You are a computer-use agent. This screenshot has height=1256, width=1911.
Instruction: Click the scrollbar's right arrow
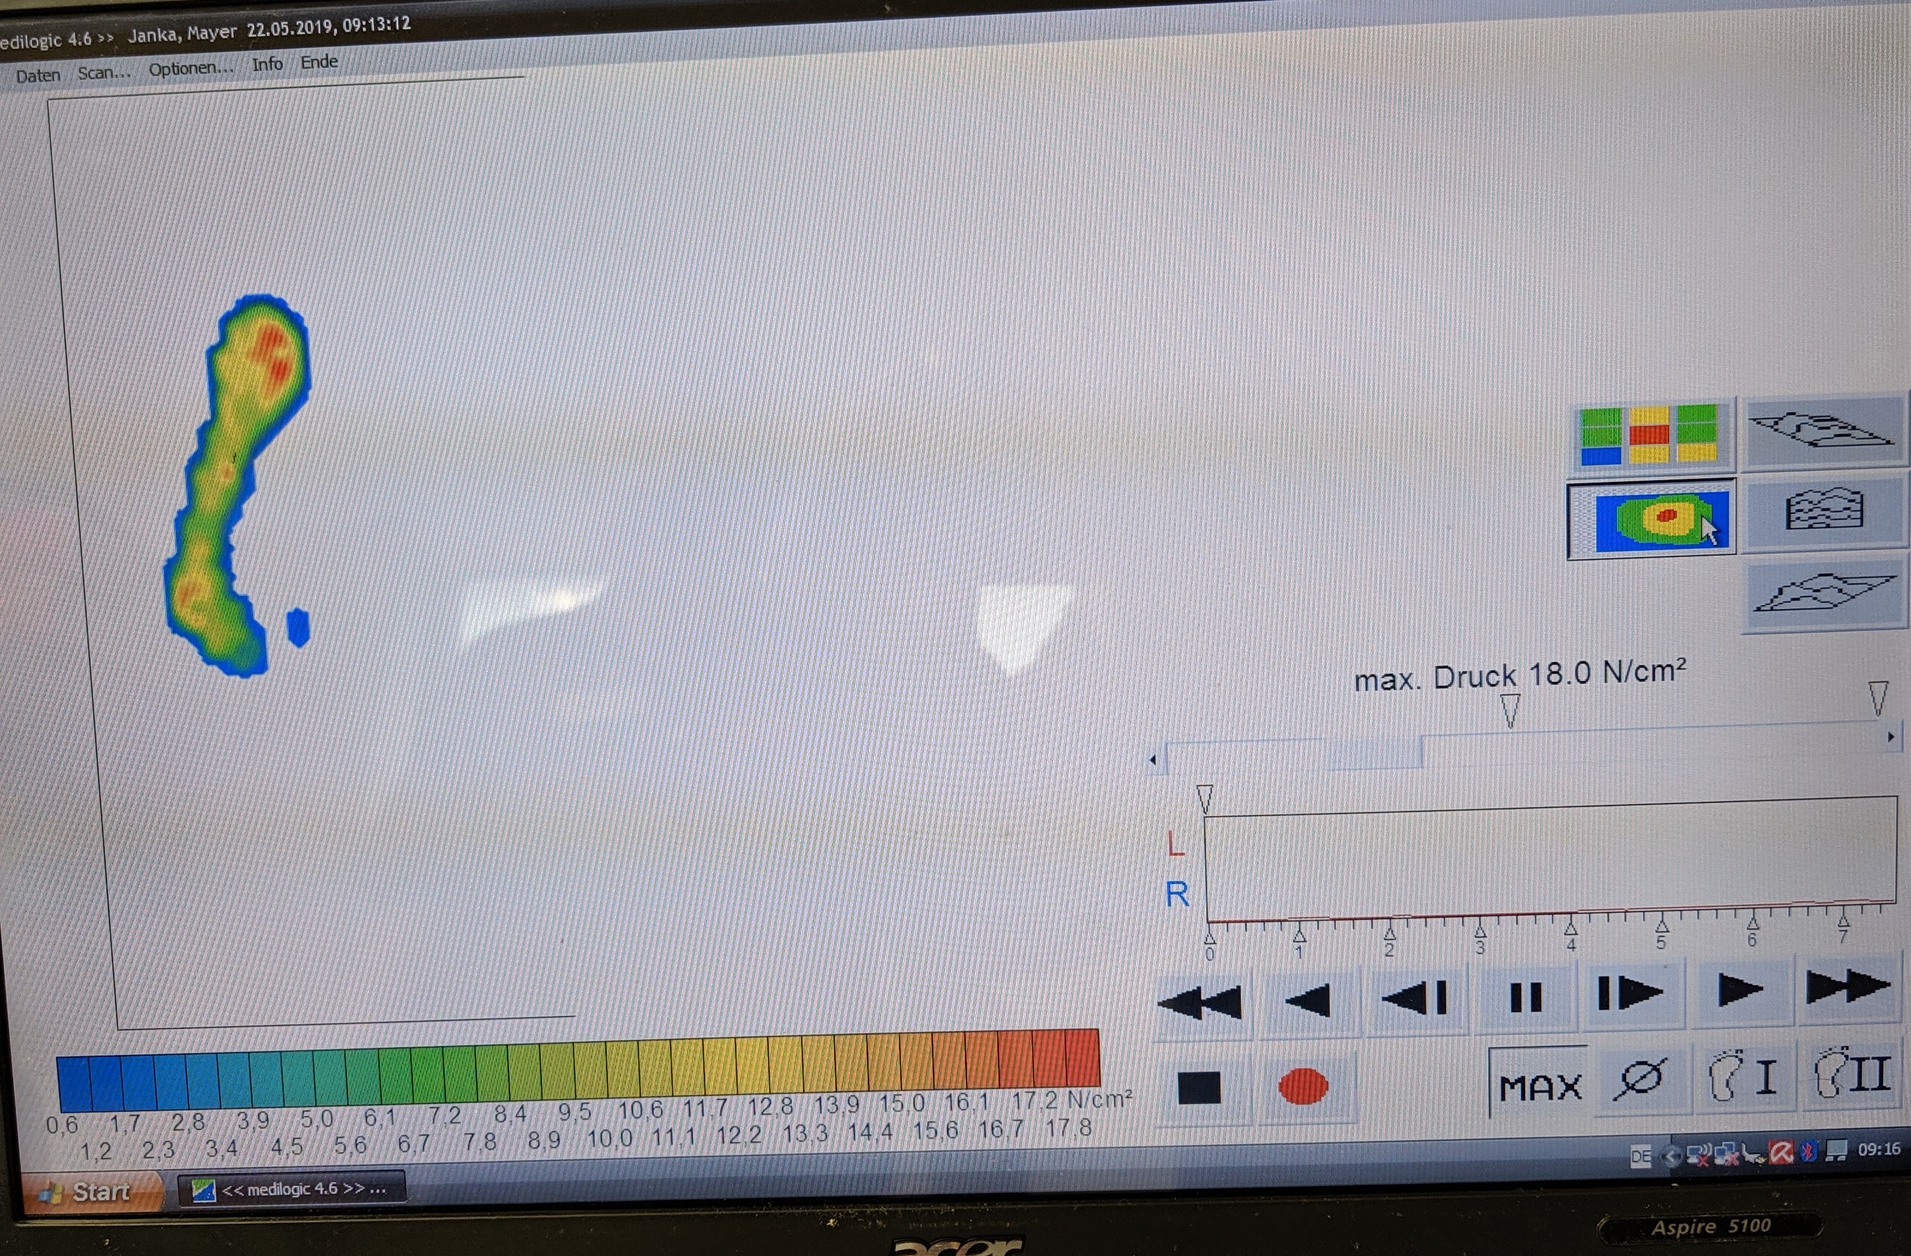point(1891,736)
